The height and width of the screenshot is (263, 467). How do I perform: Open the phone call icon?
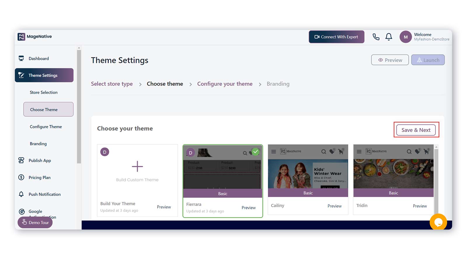(x=376, y=37)
